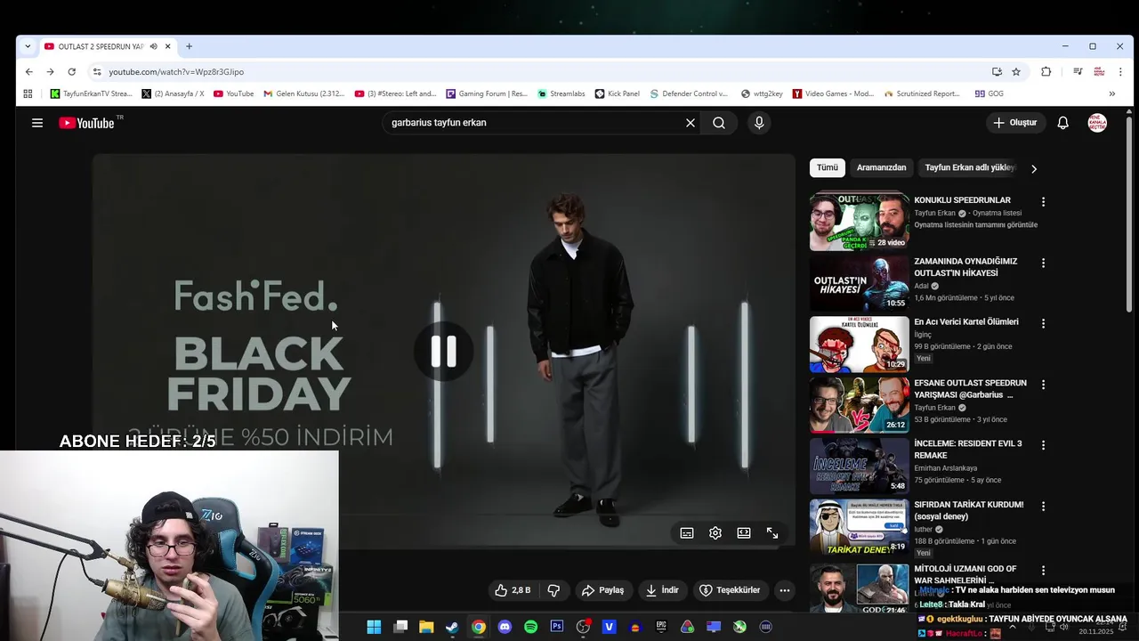Expand the Chrome tab search dropdown
The height and width of the screenshot is (641, 1139).
(28, 46)
